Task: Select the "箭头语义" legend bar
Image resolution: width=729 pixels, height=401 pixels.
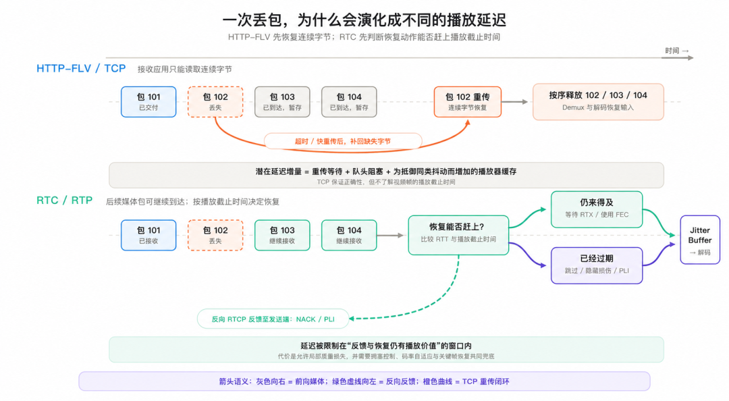Action: pos(364,381)
